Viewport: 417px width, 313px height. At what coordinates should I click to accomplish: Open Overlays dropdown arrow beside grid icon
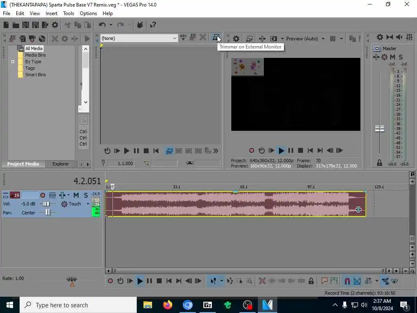pos(341,39)
